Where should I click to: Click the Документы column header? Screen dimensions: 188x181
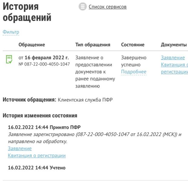pyautogui.click(x=174, y=45)
